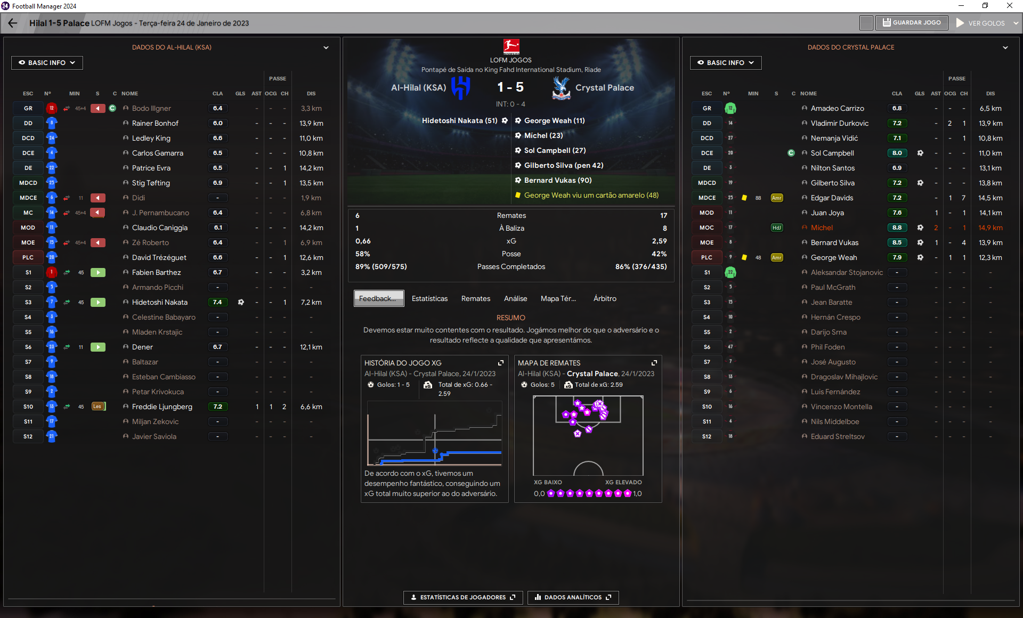Click Bodo Illgner's red shirt number icon
This screenshot has width=1023, height=618.
tap(52, 108)
